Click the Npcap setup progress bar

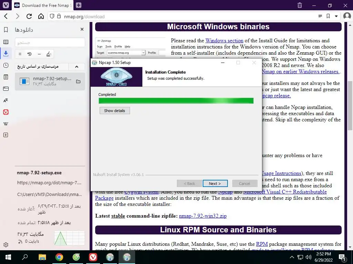click(176, 101)
